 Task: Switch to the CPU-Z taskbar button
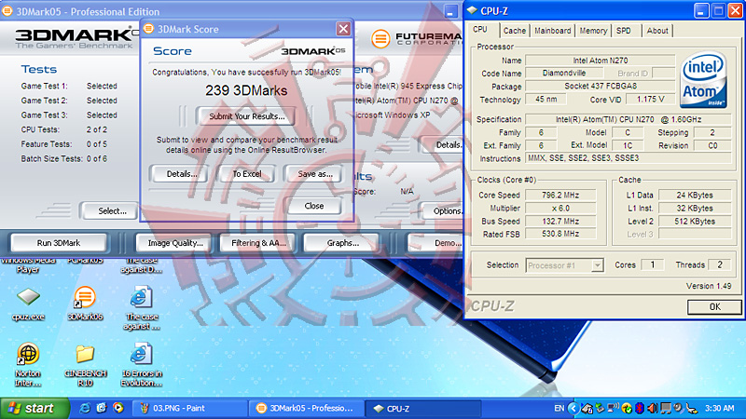(x=422, y=408)
